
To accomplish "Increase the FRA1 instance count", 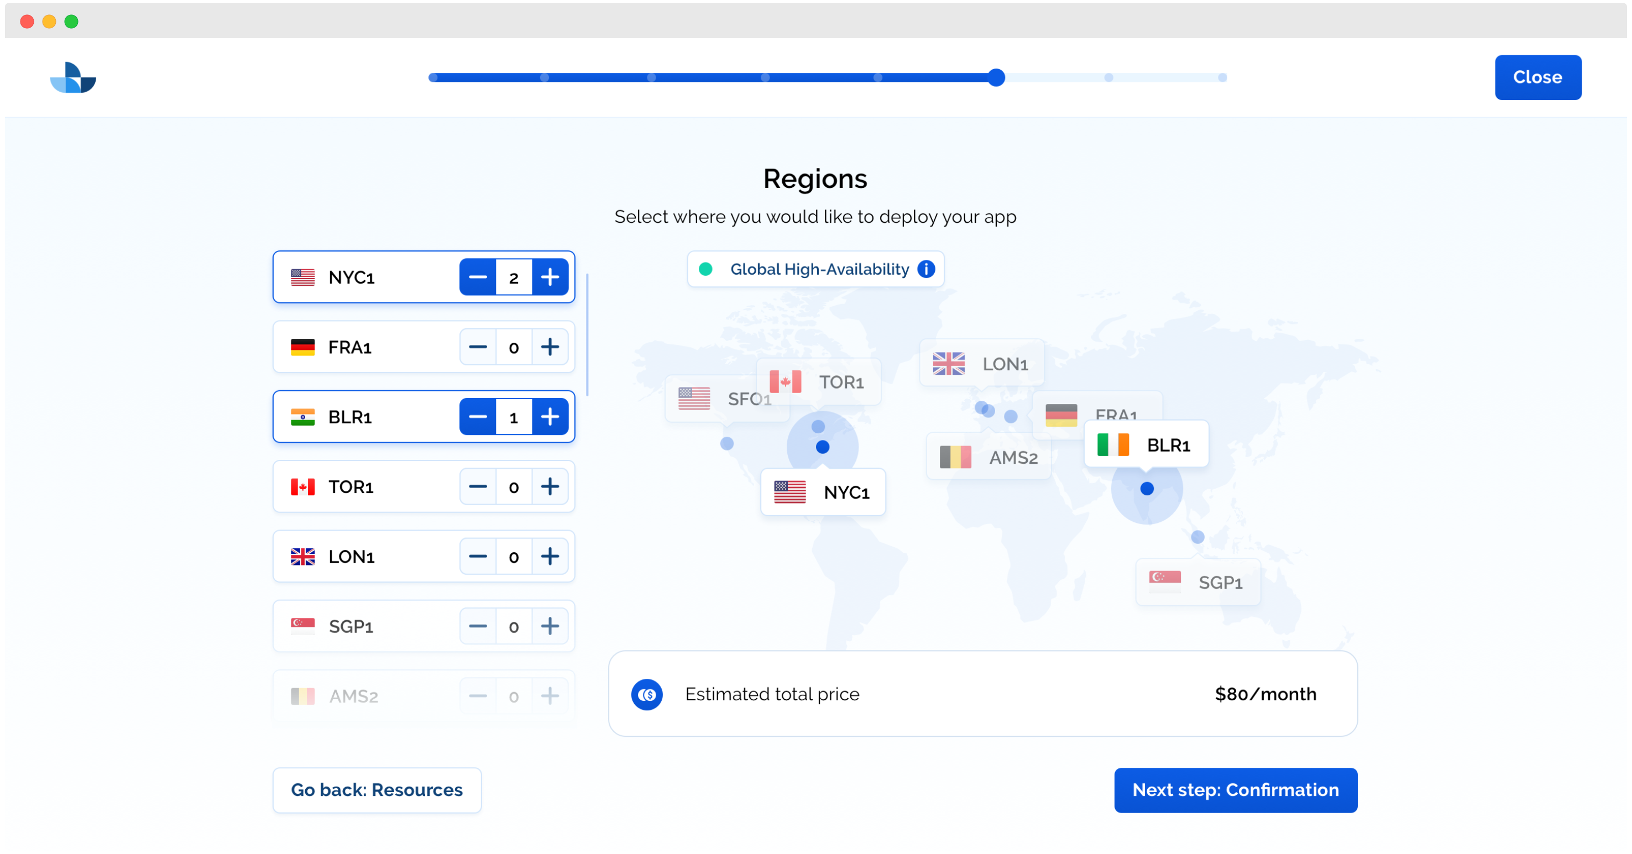I will [550, 347].
